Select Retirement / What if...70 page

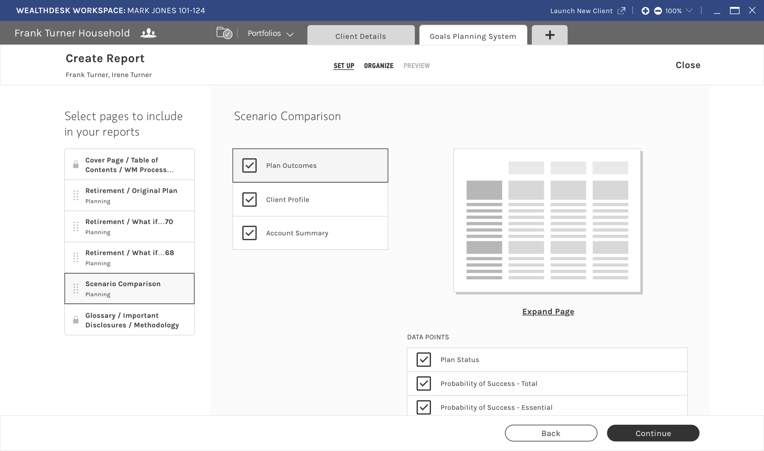pos(130,226)
